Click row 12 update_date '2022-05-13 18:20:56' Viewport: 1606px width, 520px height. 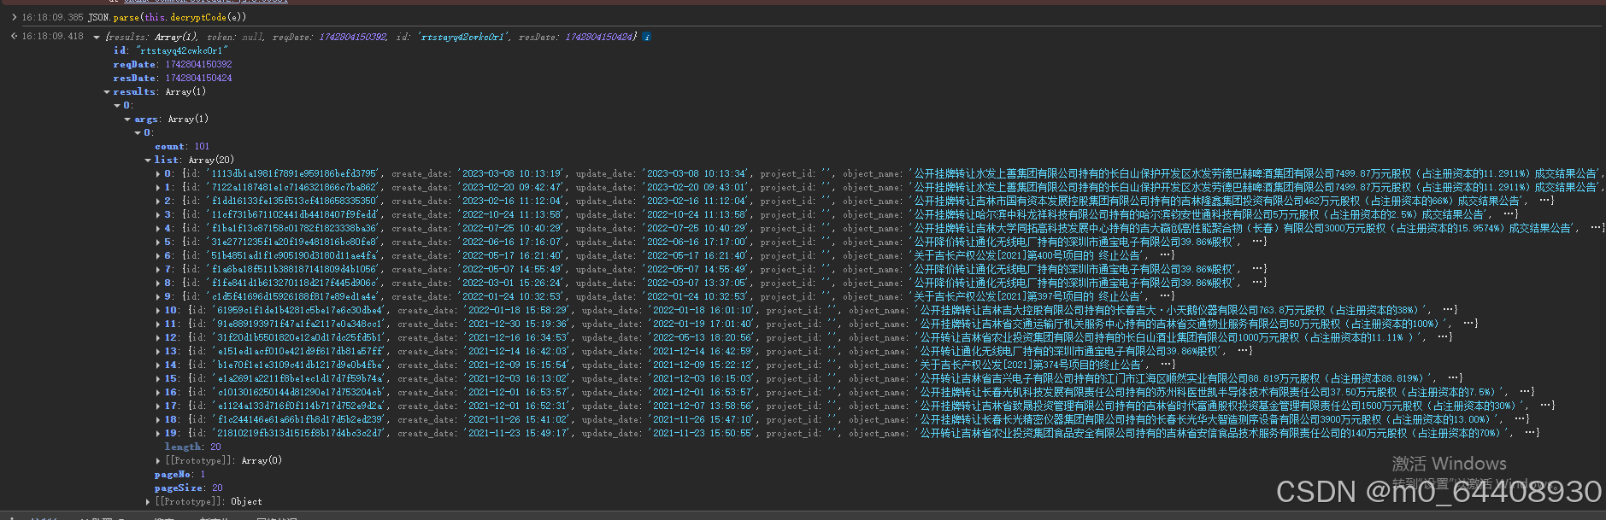703,338
